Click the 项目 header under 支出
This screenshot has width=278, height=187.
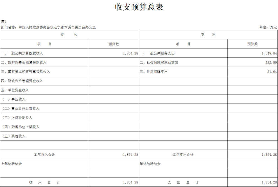(183, 44)
